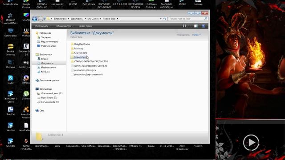Click the Ventrilo desktop icon
Viewport: 285px width, 160px height.
point(11,127)
